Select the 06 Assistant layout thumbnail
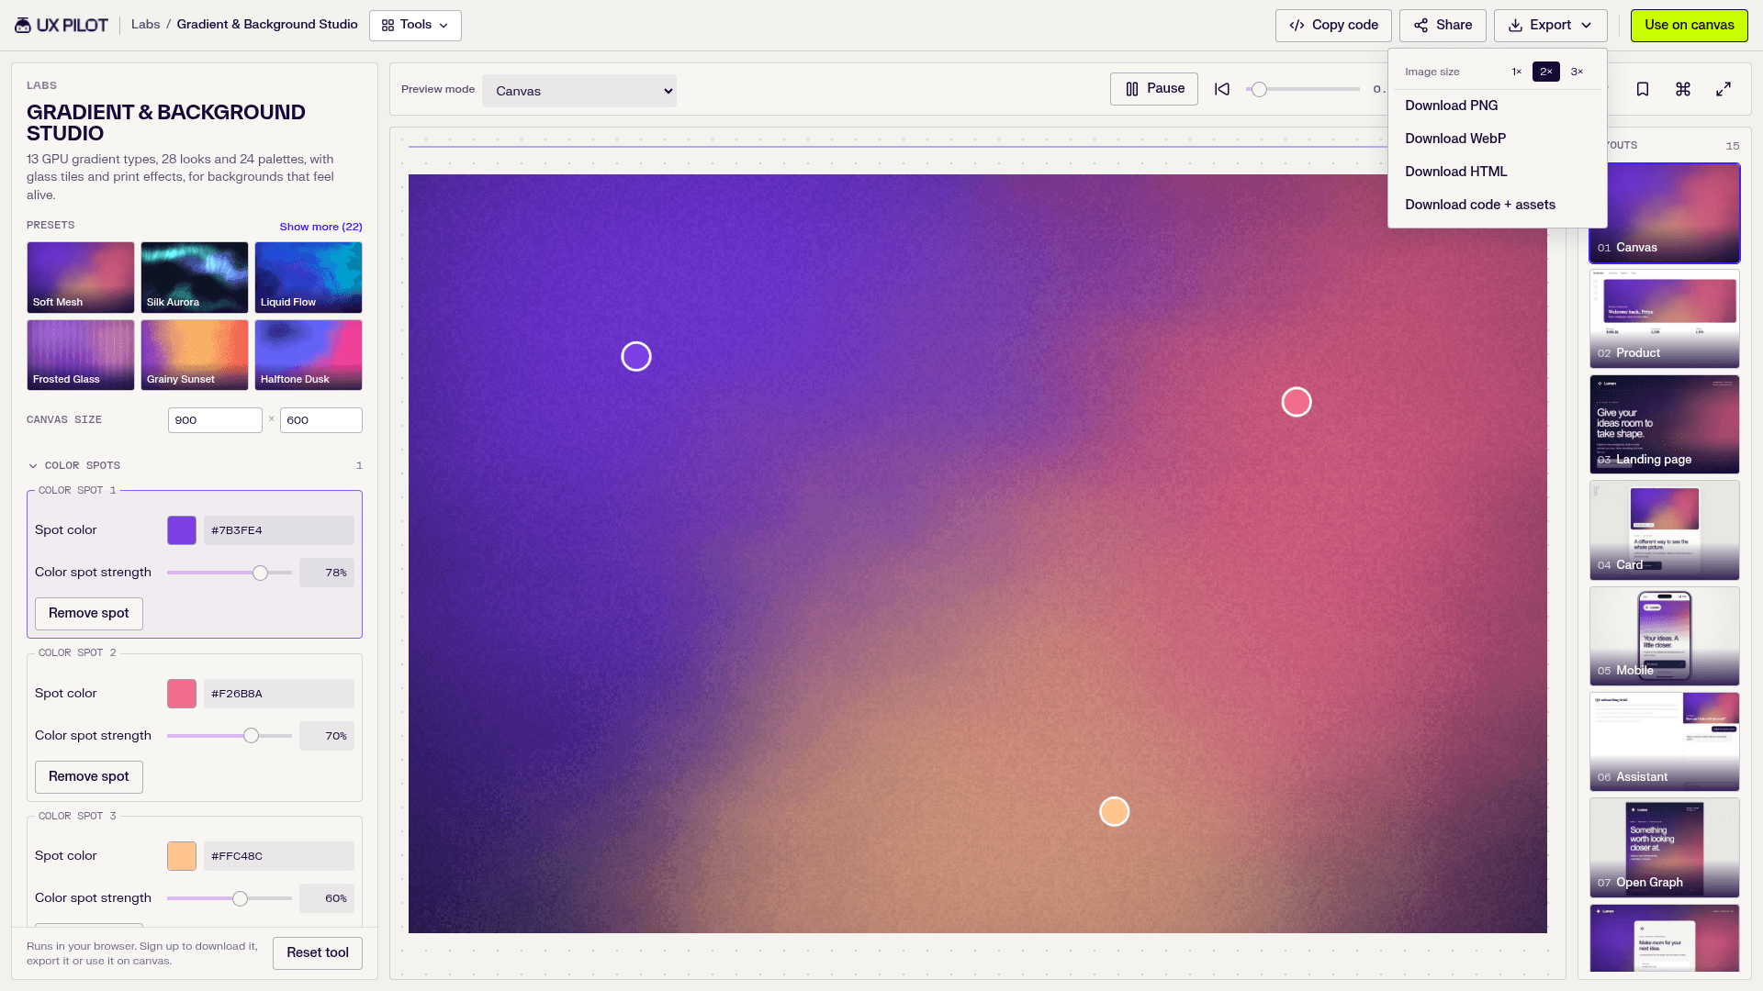The width and height of the screenshot is (1763, 991). pyautogui.click(x=1665, y=741)
